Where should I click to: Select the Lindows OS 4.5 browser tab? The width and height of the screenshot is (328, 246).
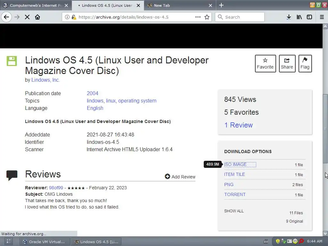coord(108,5)
